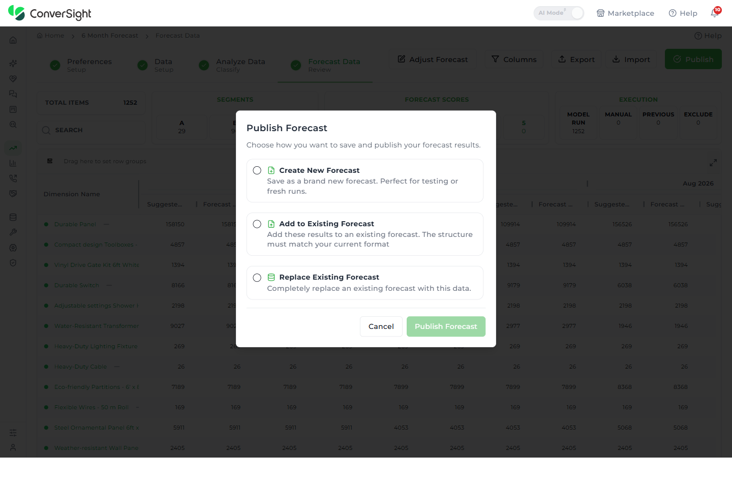Select the Manual execution tile

(x=618, y=123)
